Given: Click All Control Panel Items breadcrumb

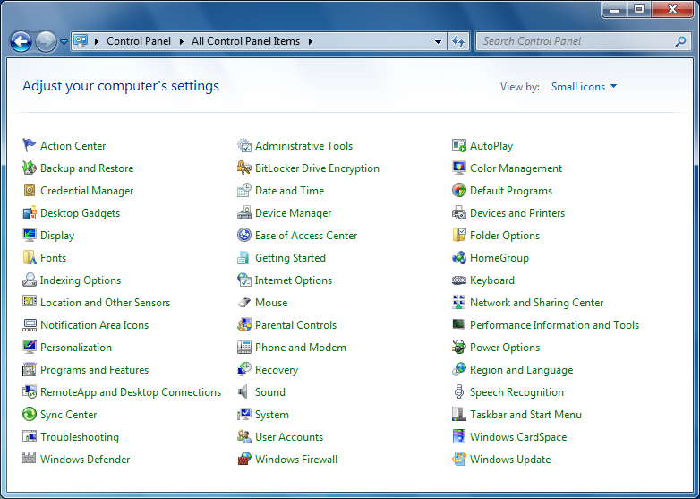Looking at the screenshot, I should coord(246,41).
